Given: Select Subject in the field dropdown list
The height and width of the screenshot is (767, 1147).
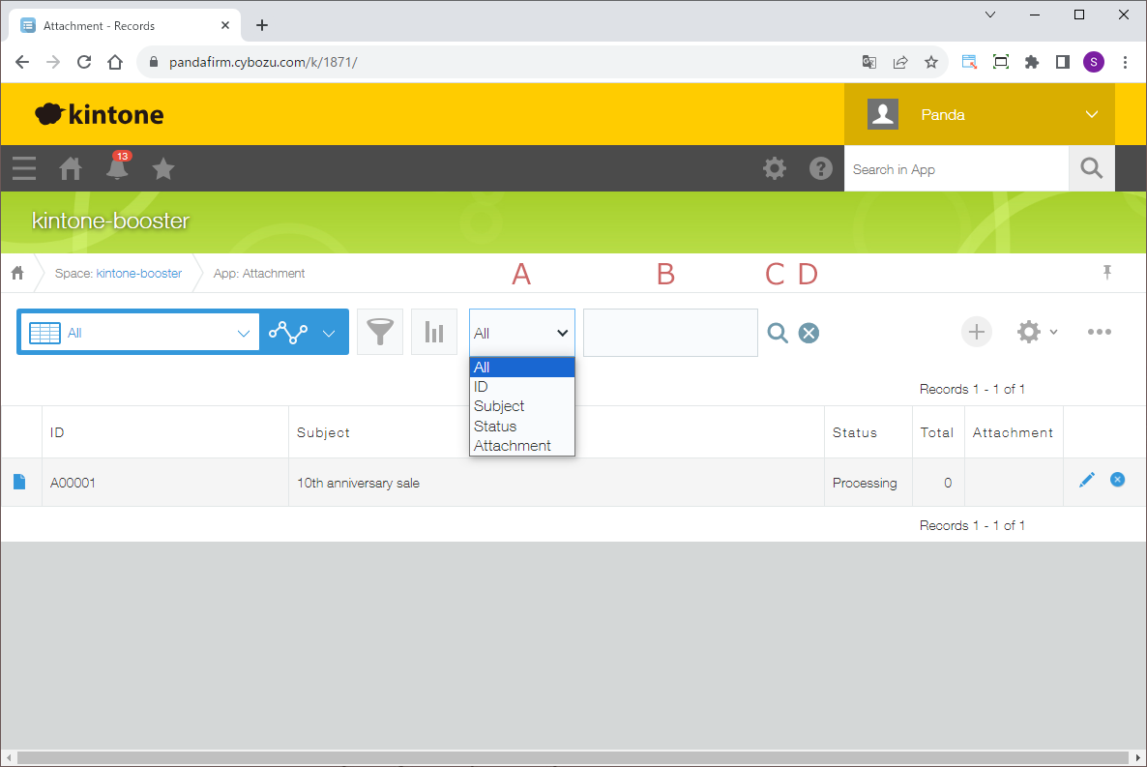Looking at the screenshot, I should [499, 406].
